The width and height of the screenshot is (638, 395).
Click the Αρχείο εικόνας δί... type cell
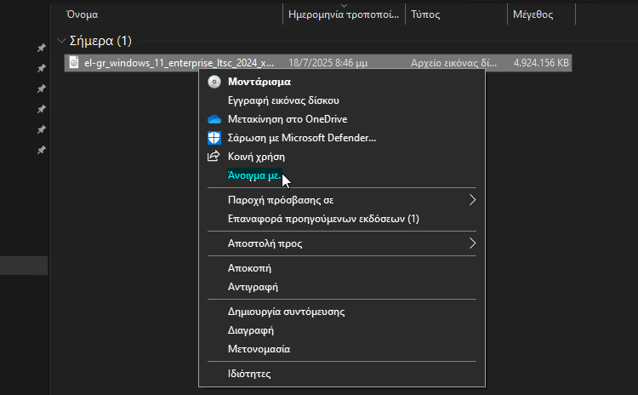(x=453, y=63)
